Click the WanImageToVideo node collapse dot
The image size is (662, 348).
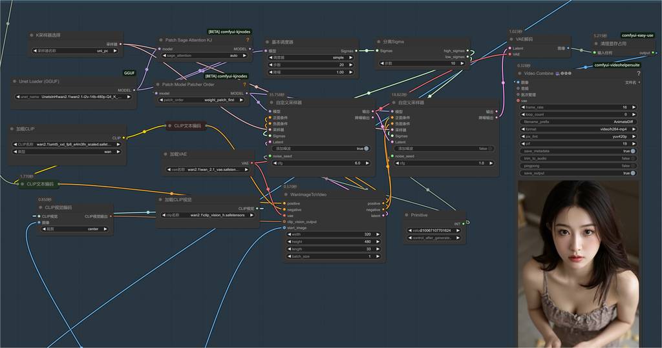[x=287, y=194]
